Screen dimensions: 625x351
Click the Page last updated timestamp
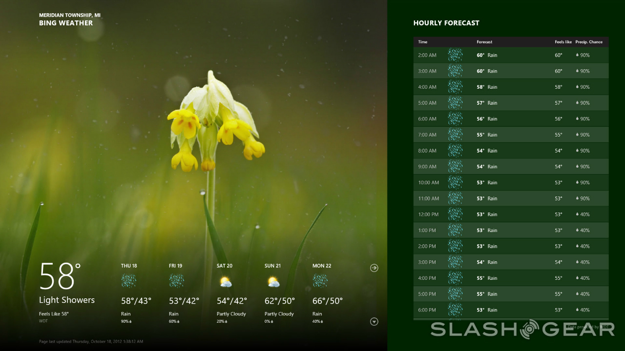pyautogui.click(x=91, y=342)
